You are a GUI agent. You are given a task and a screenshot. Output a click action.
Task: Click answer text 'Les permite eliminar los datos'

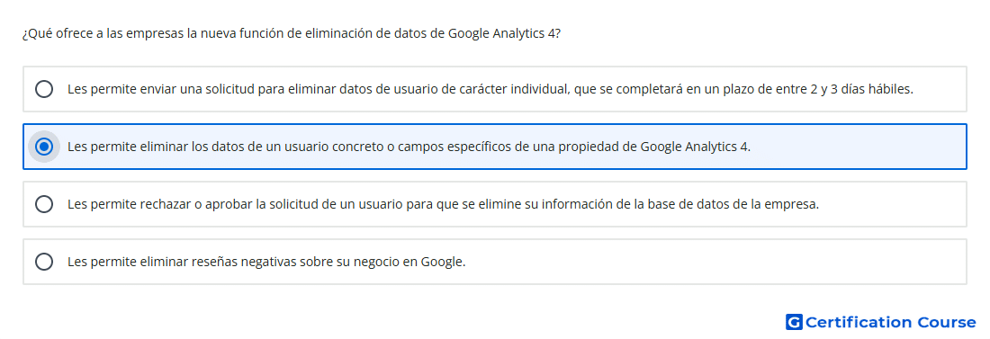pos(409,147)
